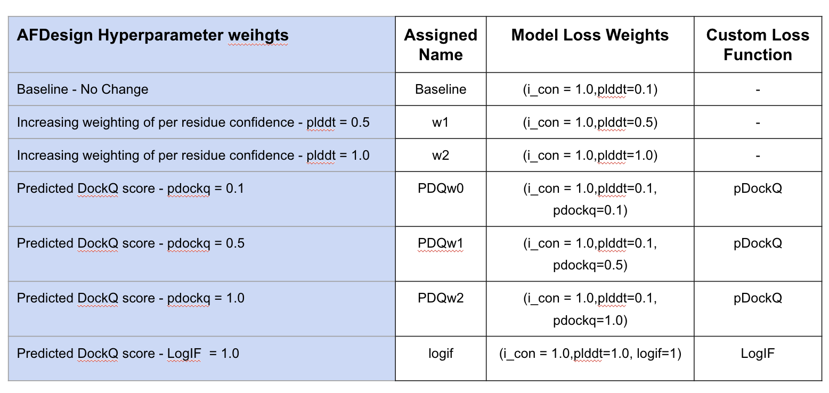Click the "AFDesign Hyperparameter weihgts" header cell

click(153, 36)
